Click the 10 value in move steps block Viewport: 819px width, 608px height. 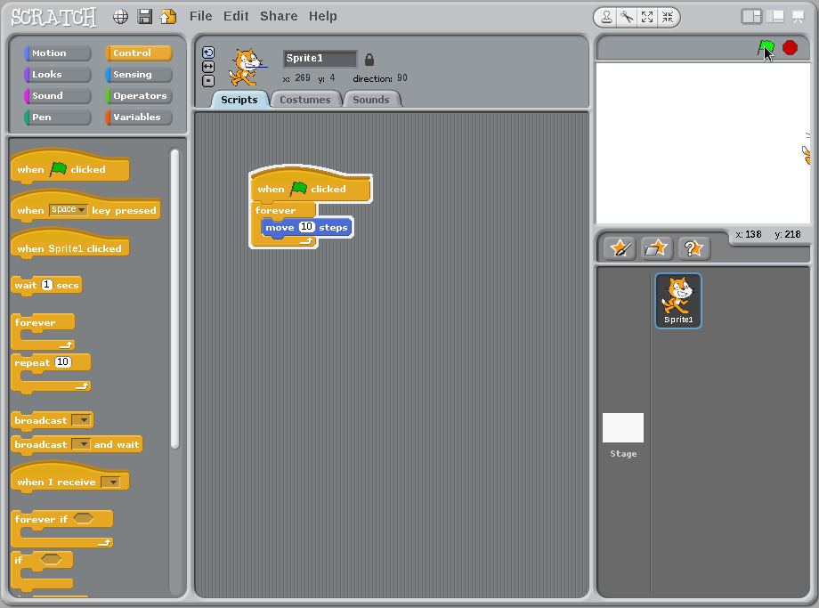click(306, 227)
